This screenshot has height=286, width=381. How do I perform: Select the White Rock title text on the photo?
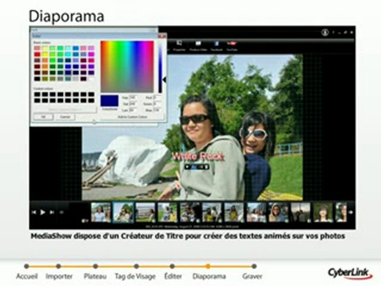[198, 157]
